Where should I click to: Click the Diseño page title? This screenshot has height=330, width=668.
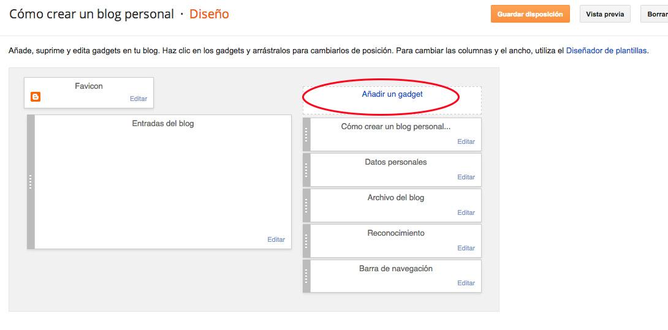pyautogui.click(x=209, y=14)
